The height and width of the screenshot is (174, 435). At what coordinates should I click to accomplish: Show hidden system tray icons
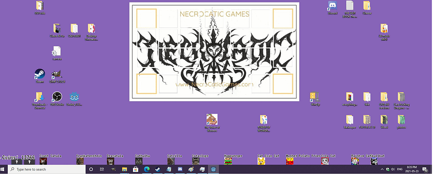pyautogui.click(x=382, y=169)
